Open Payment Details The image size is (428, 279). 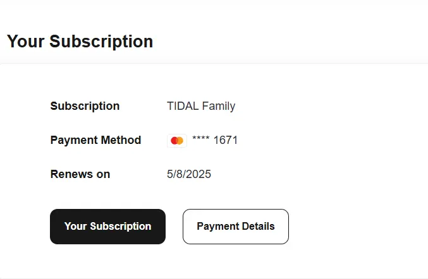(x=236, y=227)
